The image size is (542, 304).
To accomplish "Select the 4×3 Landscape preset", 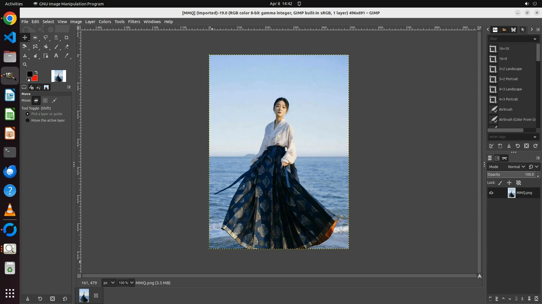I will point(510,89).
